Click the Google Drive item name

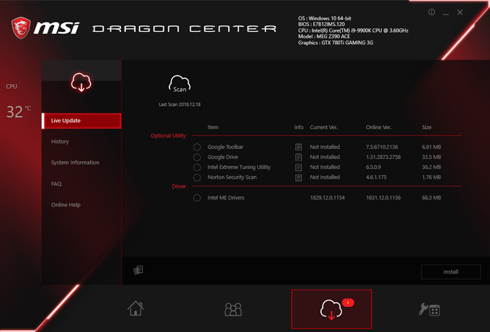tap(223, 157)
